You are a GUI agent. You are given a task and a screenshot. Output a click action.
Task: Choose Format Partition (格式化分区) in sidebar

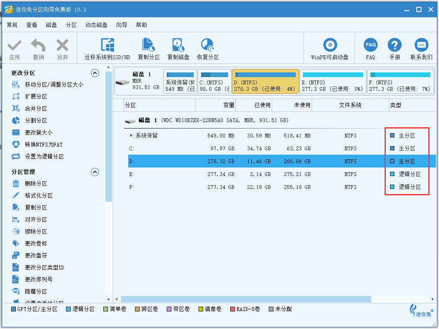pos(32,195)
